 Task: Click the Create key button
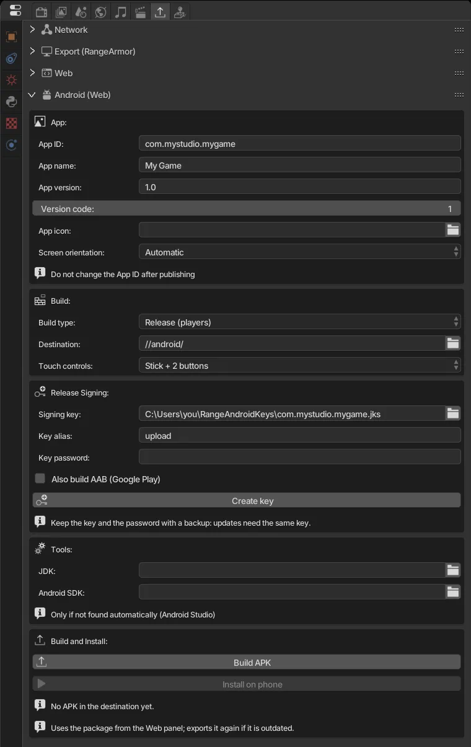(x=247, y=500)
